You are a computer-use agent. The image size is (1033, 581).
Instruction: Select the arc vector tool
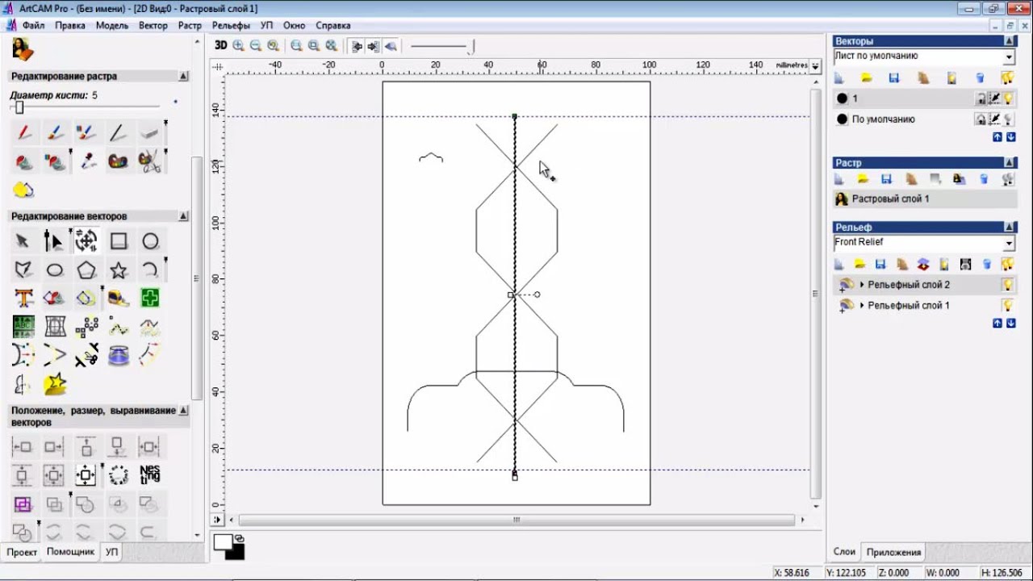(150, 270)
